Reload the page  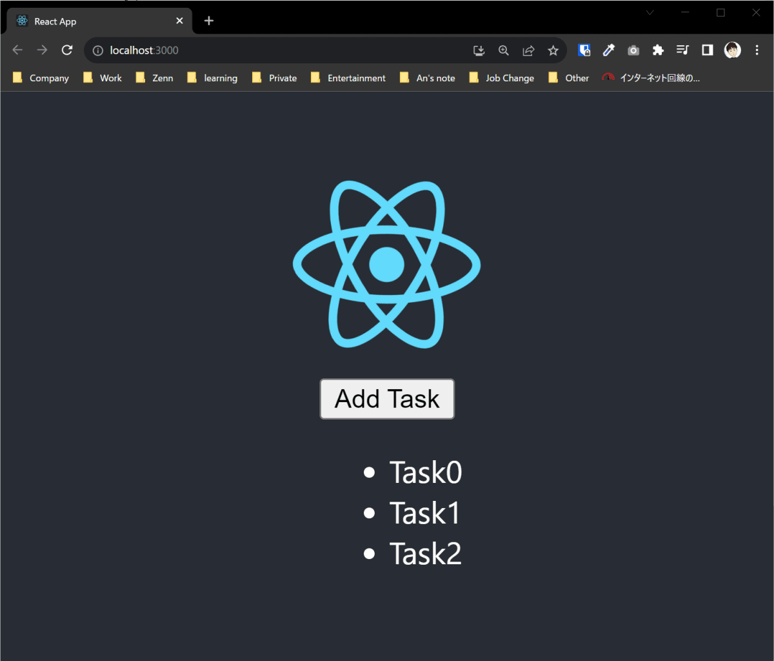[67, 50]
